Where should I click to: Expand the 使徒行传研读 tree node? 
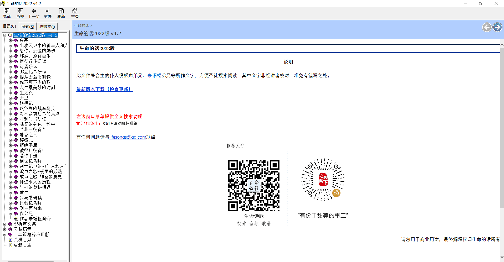tap(10, 61)
